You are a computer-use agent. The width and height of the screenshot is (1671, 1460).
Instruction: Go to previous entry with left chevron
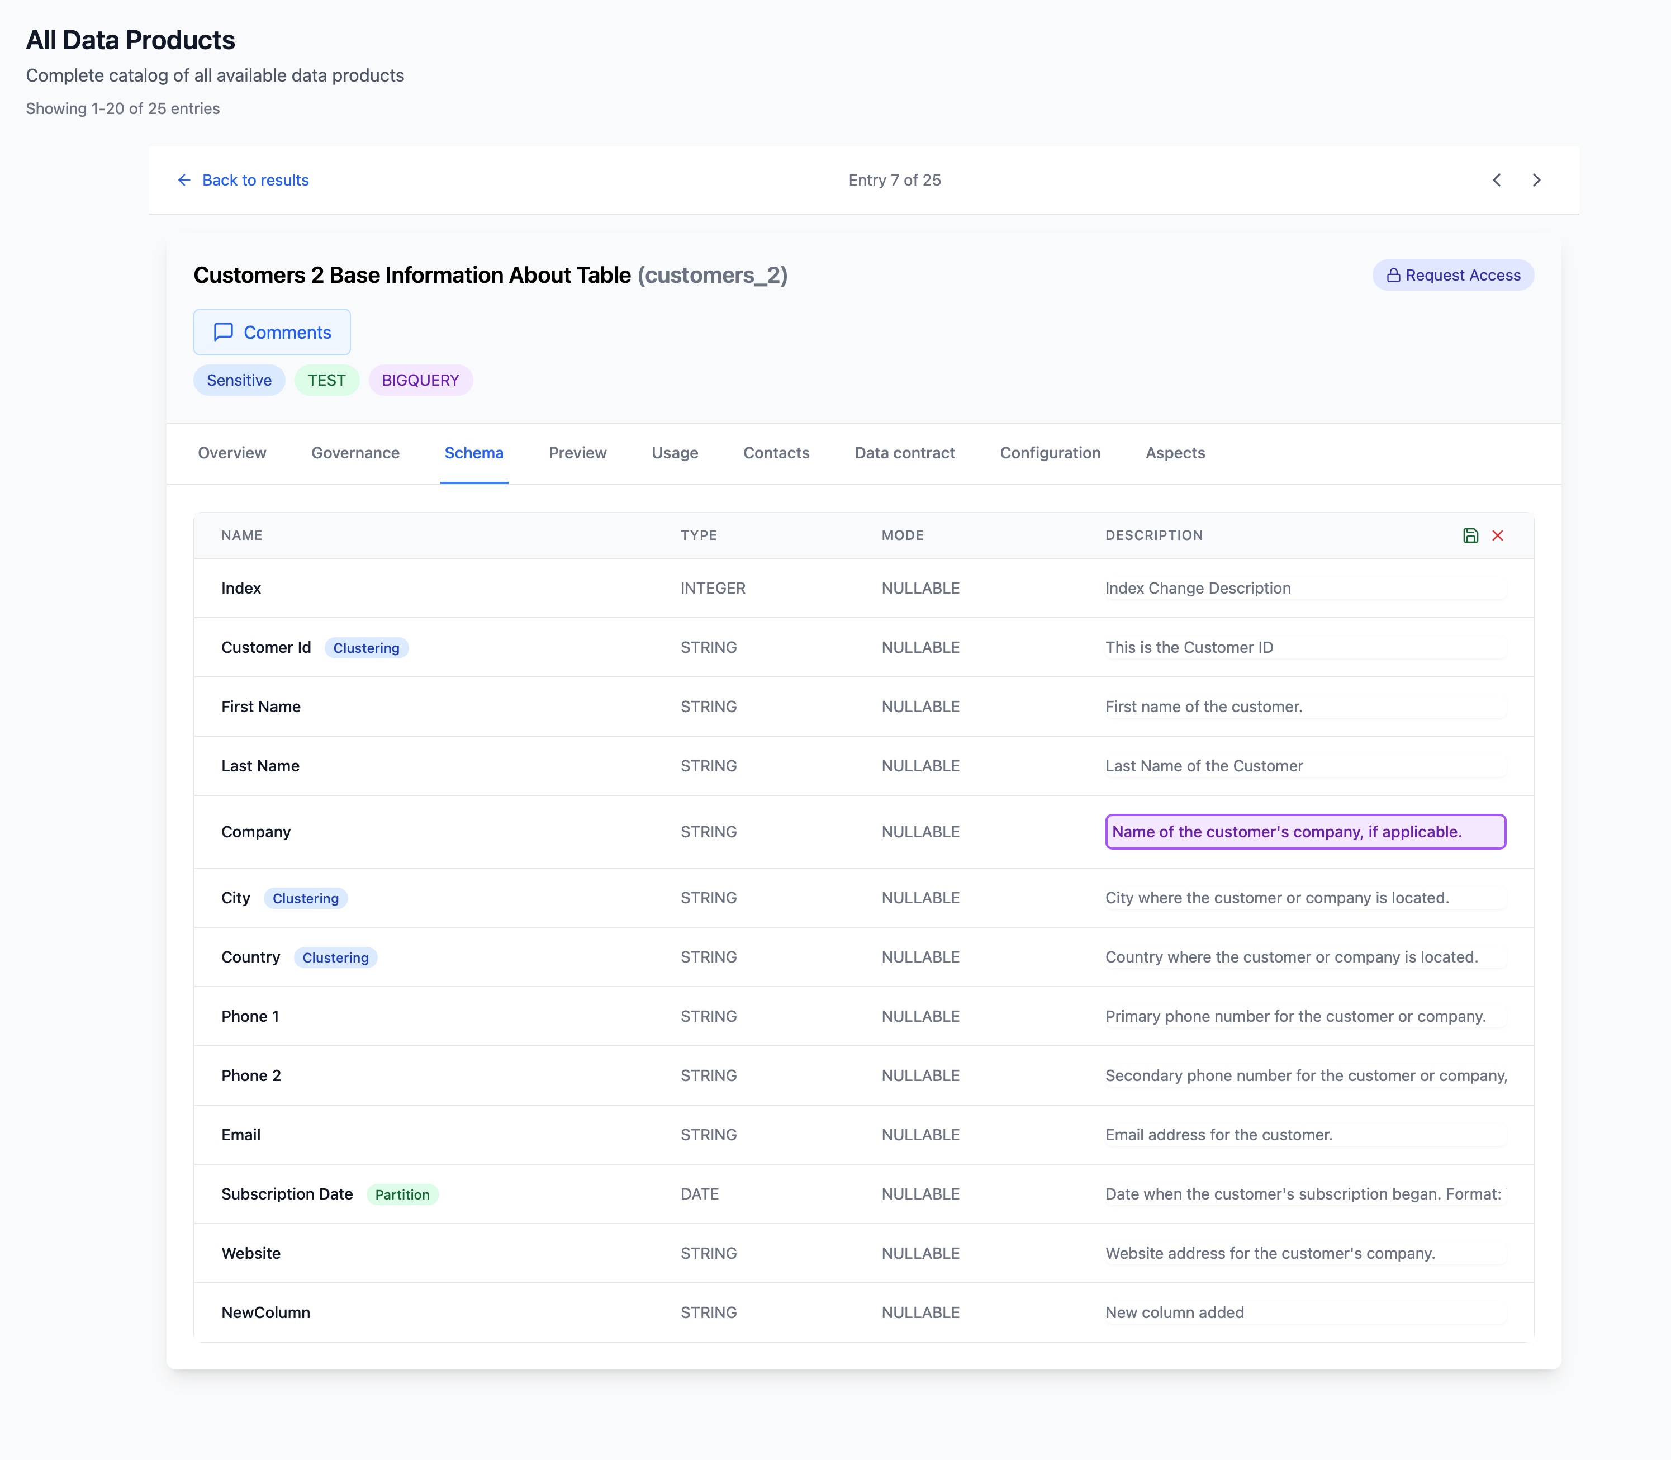coord(1497,180)
